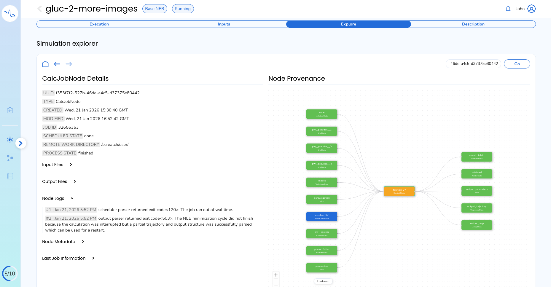Open the John user profile icon
Image resolution: width=551 pixels, height=287 pixels.
pyautogui.click(x=531, y=9)
